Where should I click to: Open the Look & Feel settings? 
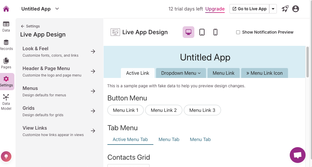(x=59, y=52)
